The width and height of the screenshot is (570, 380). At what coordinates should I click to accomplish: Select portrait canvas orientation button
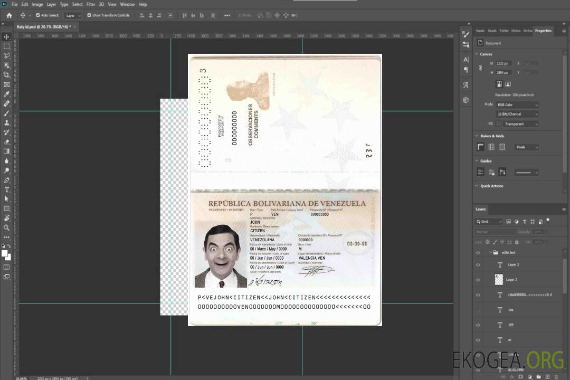(499, 84)
